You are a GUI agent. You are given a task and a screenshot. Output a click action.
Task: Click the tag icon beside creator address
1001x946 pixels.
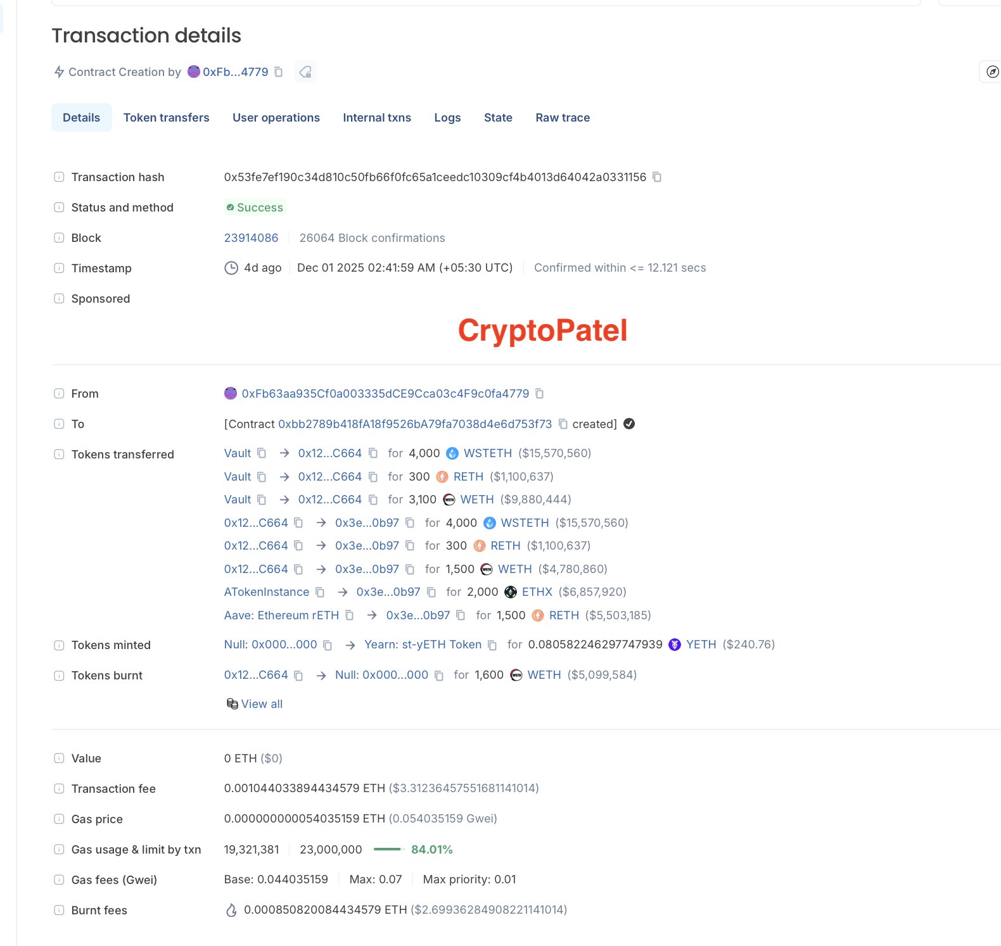point(305,72)
